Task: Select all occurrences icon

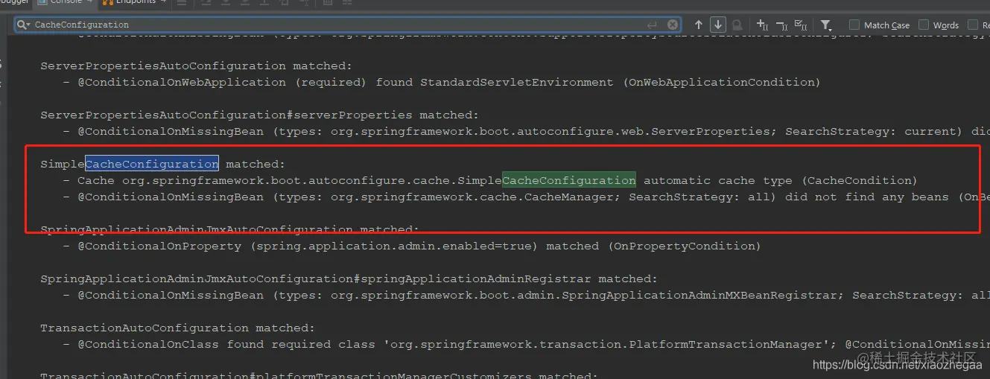Action: click(801, 25)
